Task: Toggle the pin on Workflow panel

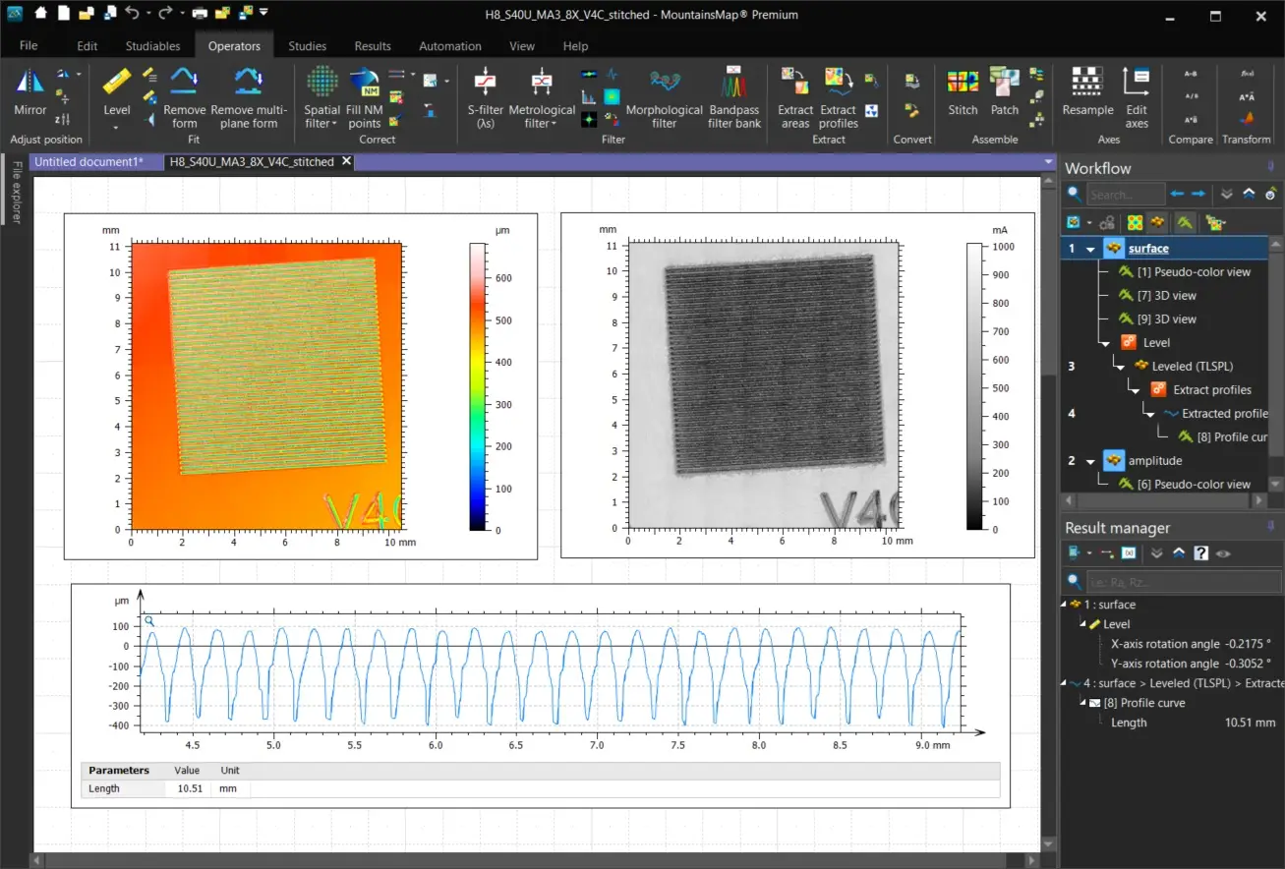Action: 1270,167
